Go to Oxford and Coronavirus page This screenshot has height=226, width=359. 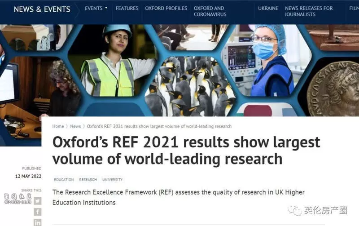[x=210, y=11]
